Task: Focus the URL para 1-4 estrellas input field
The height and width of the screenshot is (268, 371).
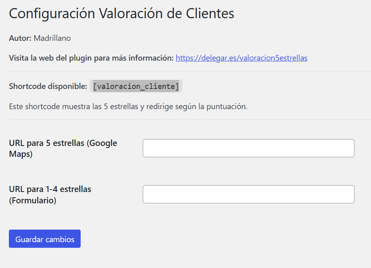Action: tap(248, 194)
